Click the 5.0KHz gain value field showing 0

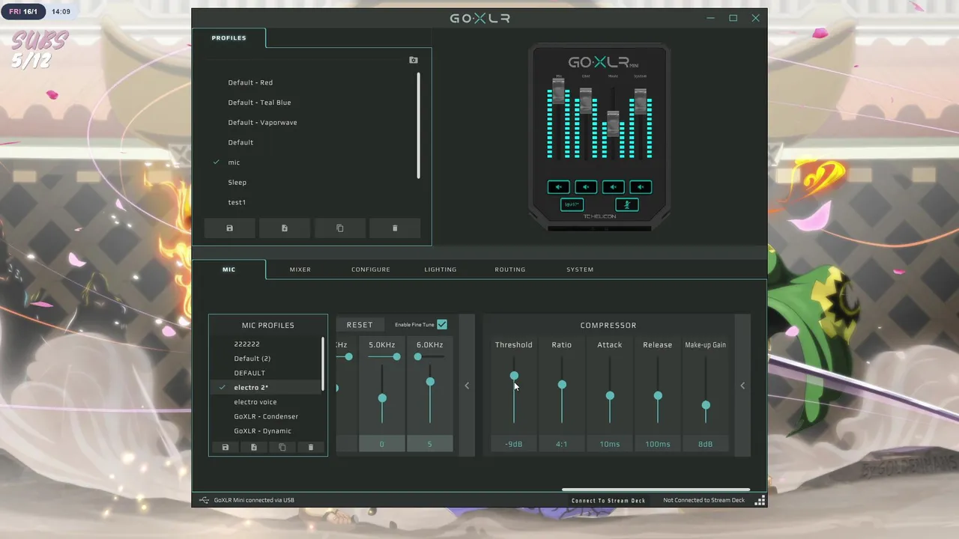coord(382,444)
